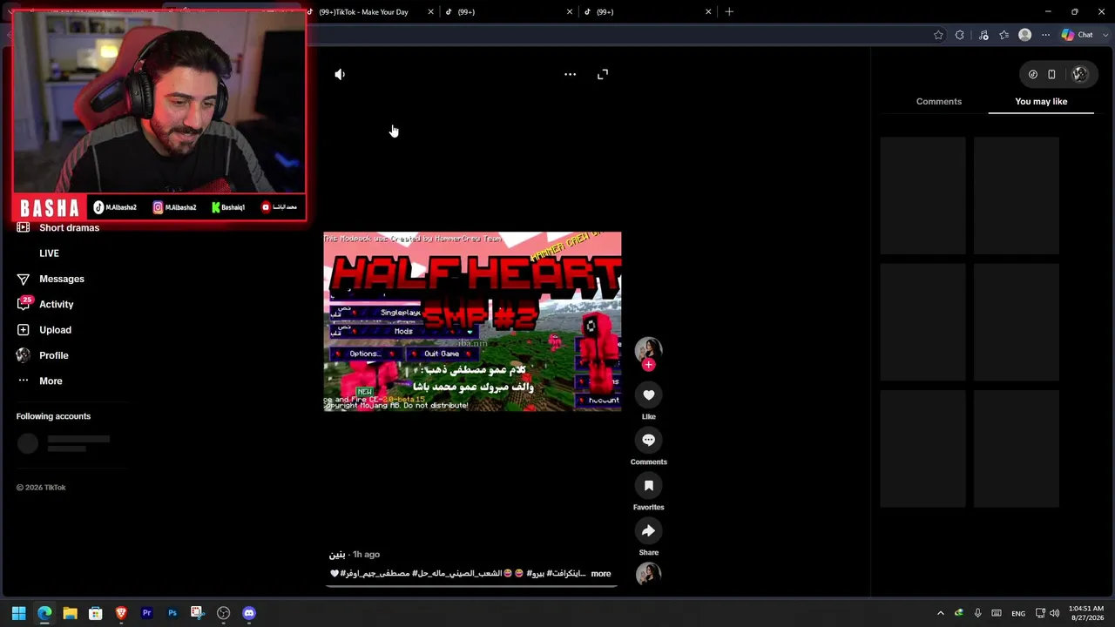Open the browser Extensions puzzle icon

click(x=960, y=35)
